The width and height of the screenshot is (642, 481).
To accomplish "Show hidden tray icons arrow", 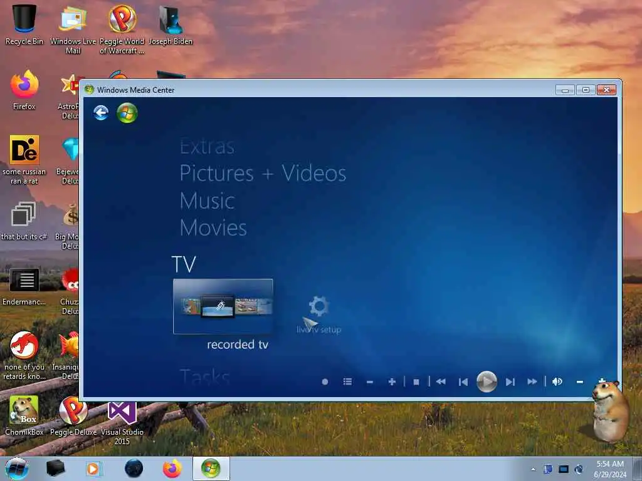I will click(533, 469).
